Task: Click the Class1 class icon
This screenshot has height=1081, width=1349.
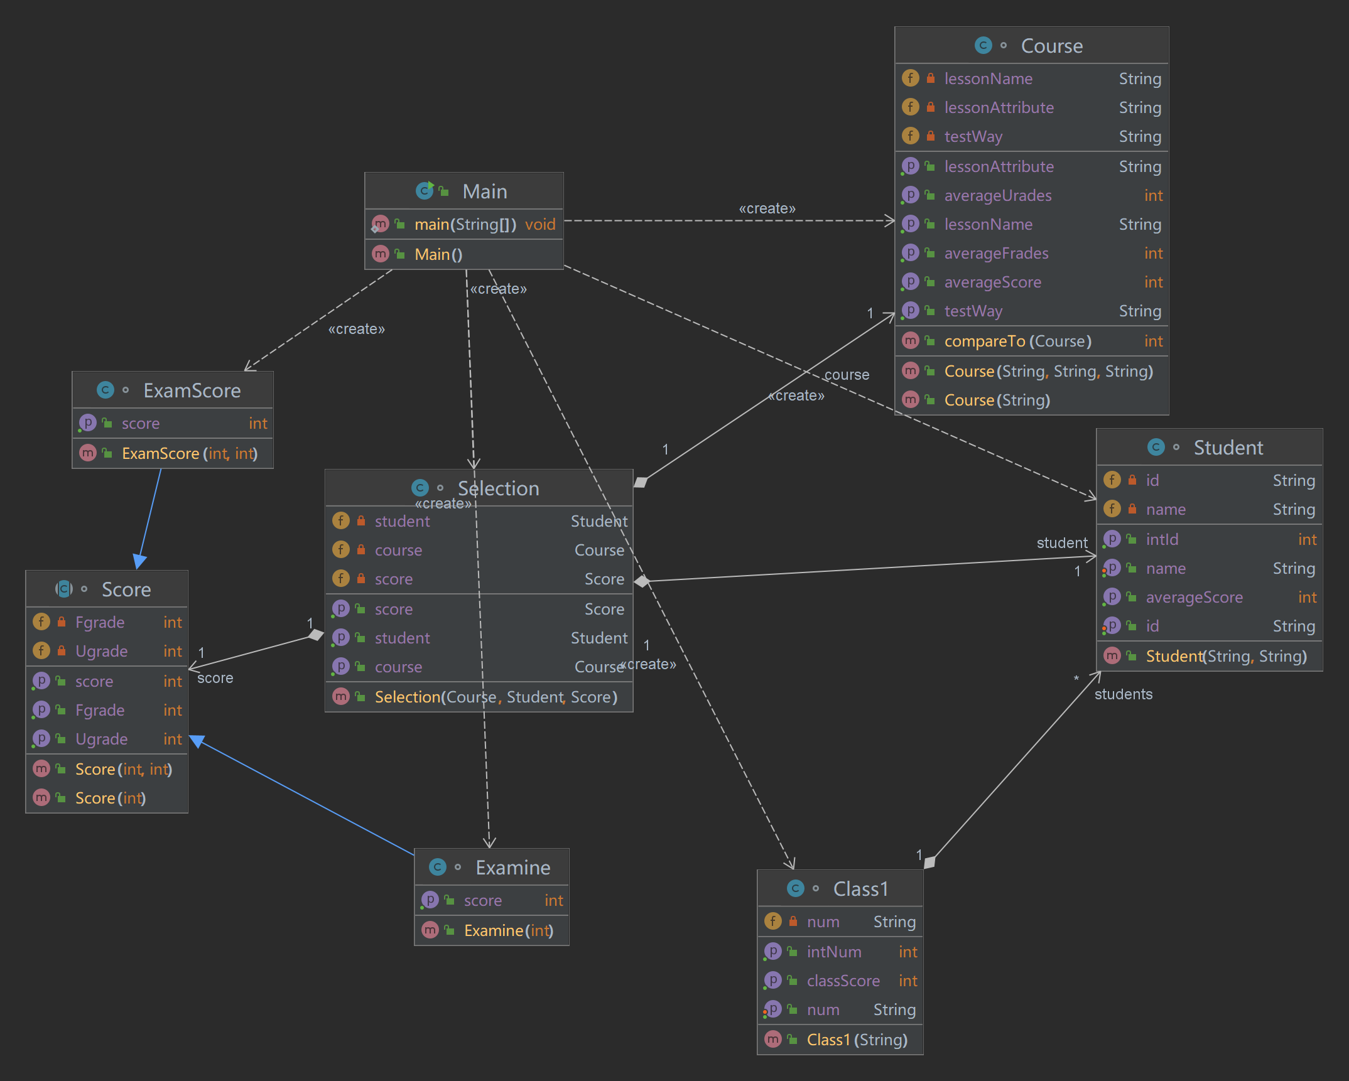Action: click(795, 888)
